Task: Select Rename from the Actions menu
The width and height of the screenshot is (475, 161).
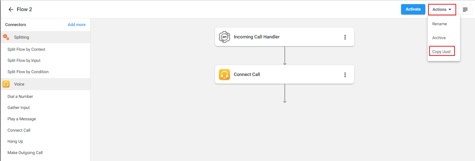Action: [439, 24]
